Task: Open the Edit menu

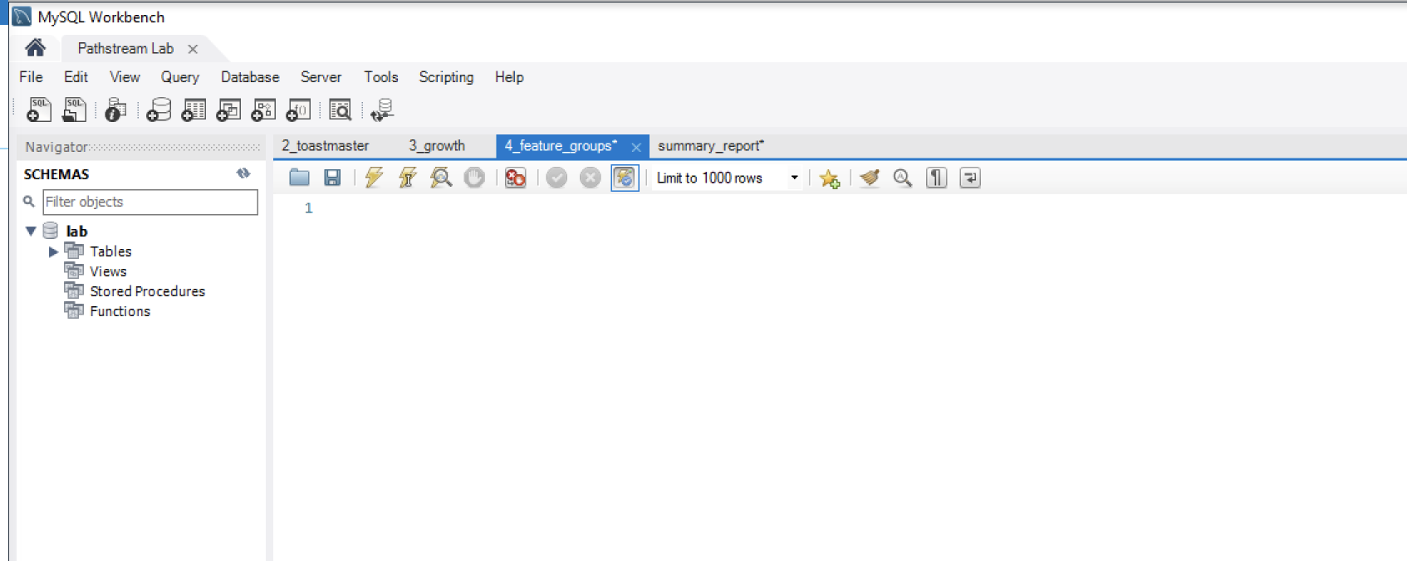Action: (76, 77)
